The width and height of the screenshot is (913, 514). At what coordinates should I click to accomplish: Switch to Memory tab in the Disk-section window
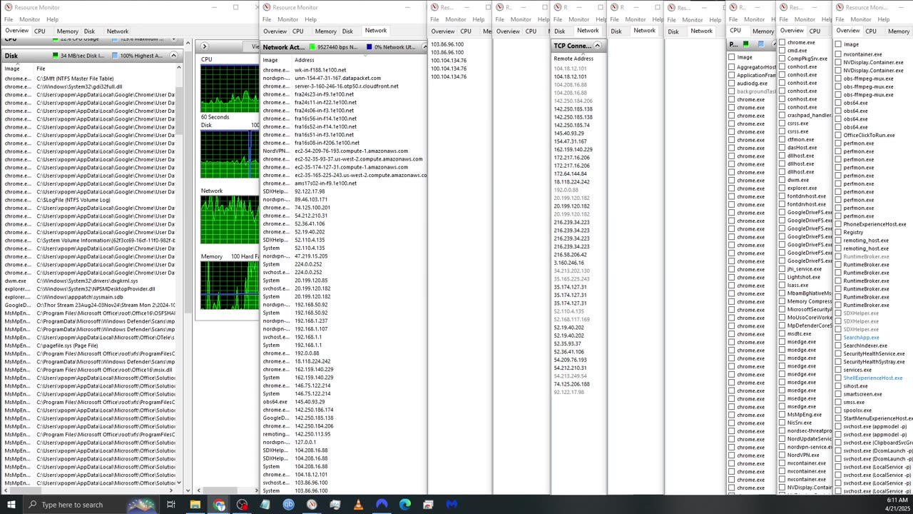click(67, 31)
